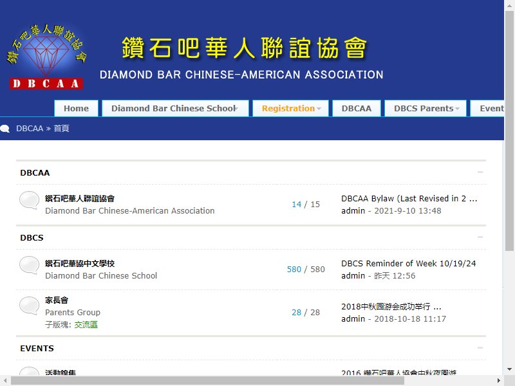Click the scroll down arrow
Image resolution: width=515 pixels, height=386 pixels.
(x=509, y=369)
